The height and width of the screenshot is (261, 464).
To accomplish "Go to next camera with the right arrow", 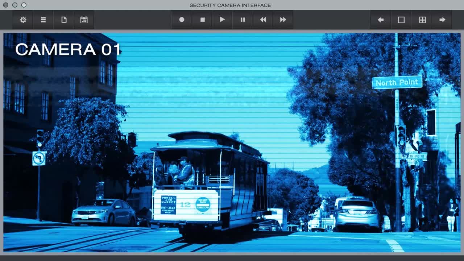I will [442, 20].
